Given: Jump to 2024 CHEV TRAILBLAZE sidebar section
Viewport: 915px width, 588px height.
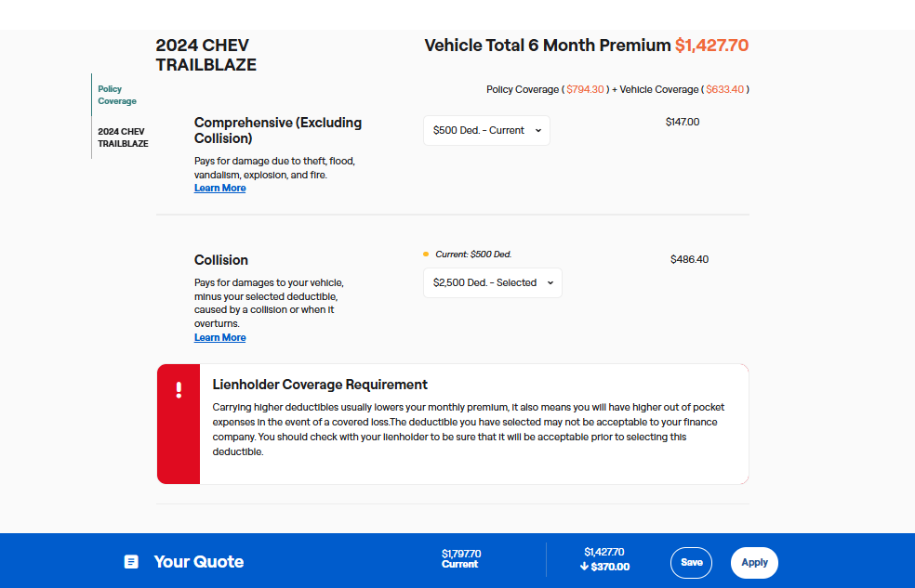Looking at the screenshot, I should click(x=123, y=137).
